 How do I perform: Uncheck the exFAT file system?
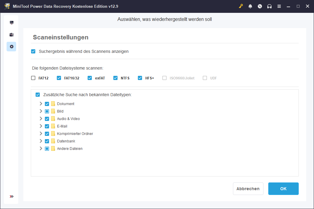90,78
